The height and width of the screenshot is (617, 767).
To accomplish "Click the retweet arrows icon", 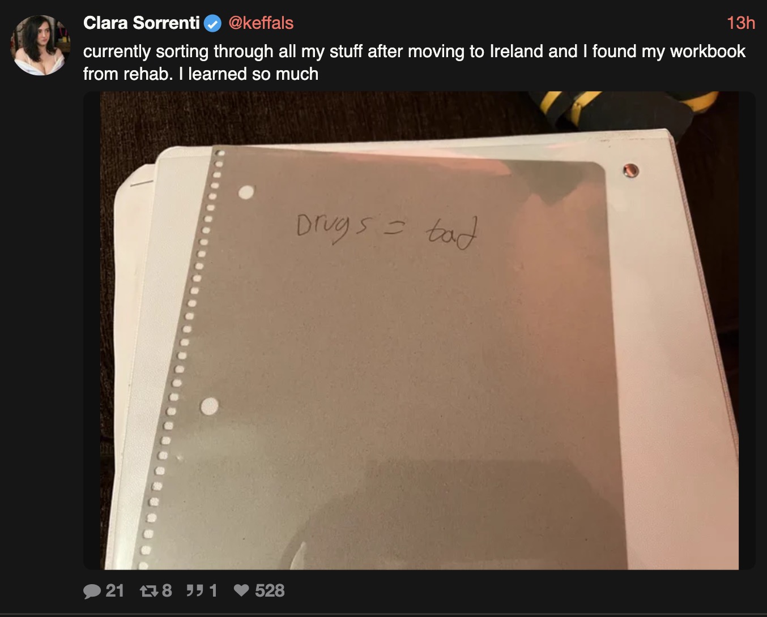I will [x=148, y=591].
